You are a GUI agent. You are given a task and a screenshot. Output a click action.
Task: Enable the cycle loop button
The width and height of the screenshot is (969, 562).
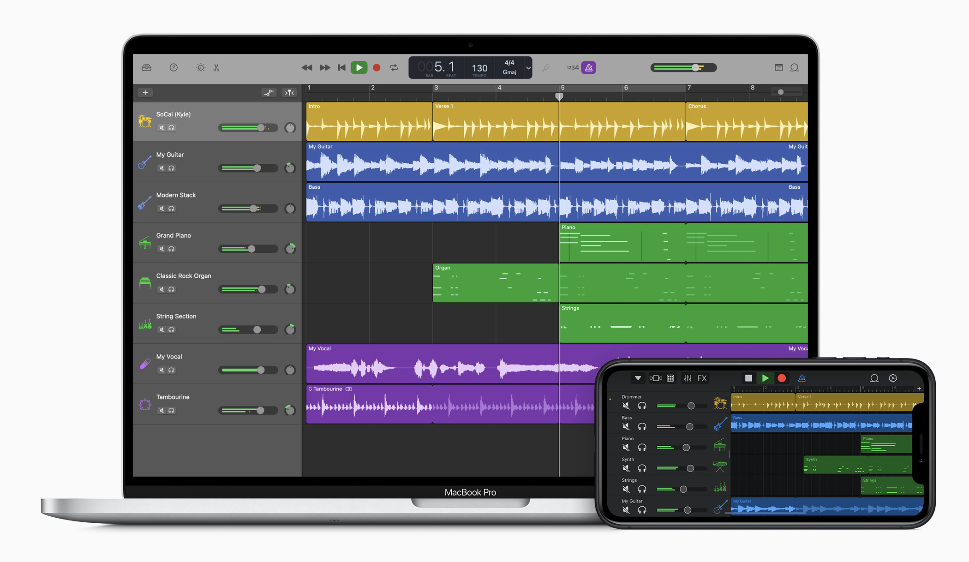[394, 68]
